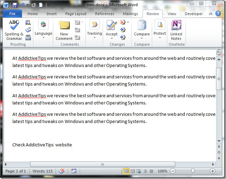This screenshot has height=179, width=226.
Task: Go to the Next Comment icon
Action: click(x=77, y=37)
